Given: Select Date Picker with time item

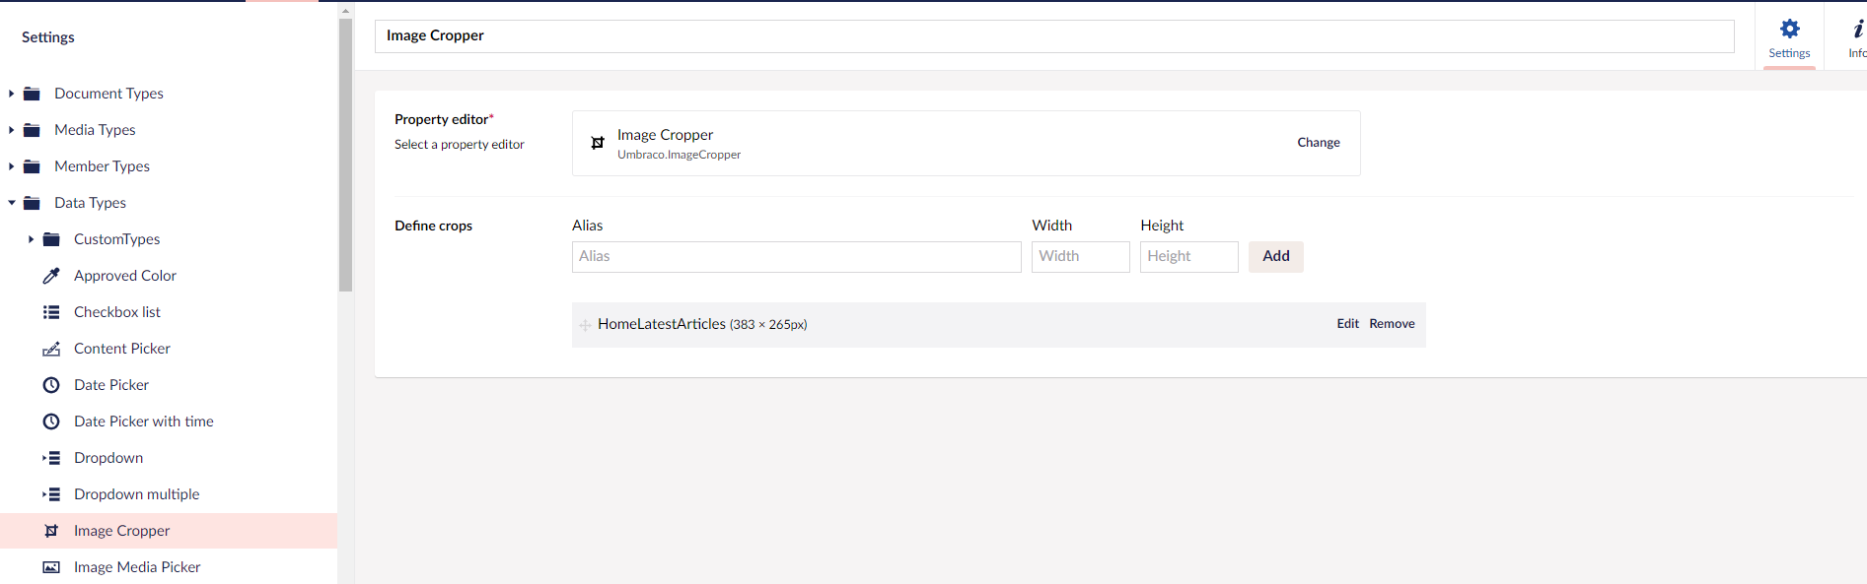Looking at the screenshot, I should tap(143, 422).
